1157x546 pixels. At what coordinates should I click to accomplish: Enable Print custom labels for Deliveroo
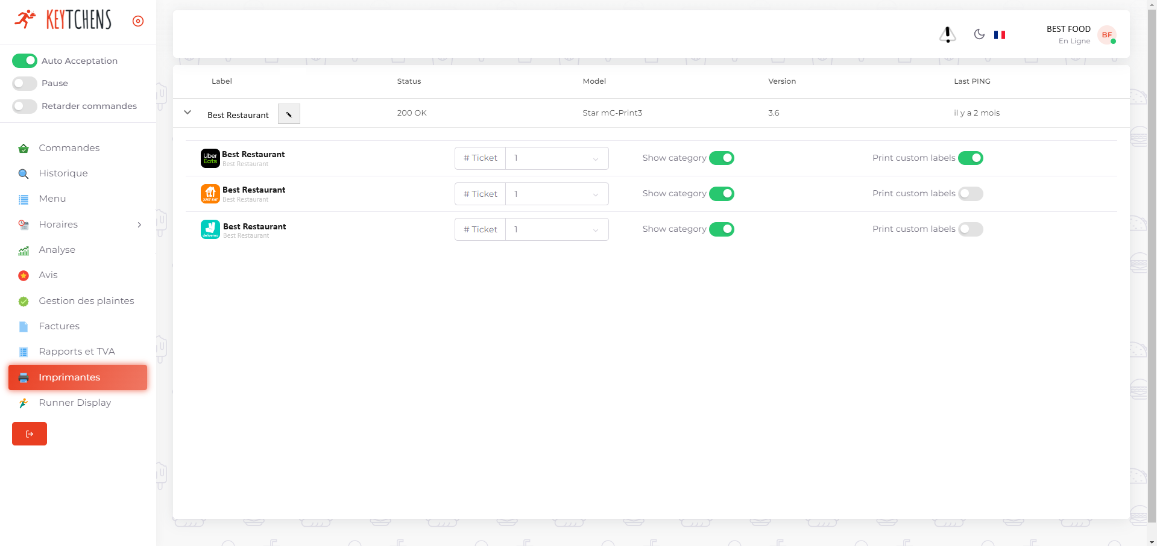coord(970,229)
